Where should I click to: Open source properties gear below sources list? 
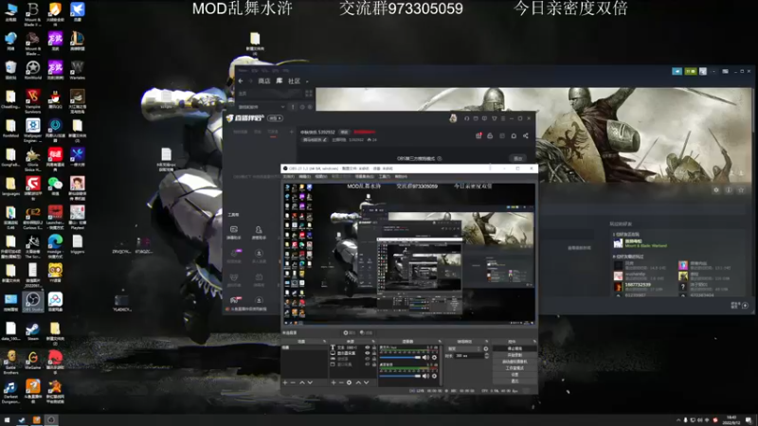pos(349,382)
